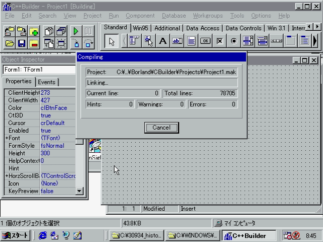Viewport: 323px width, 242px height.
Task: Open the Workgroups menu
Action: (208, 16)
